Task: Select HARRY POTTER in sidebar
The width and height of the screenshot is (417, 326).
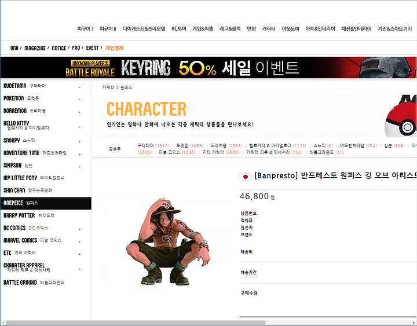Action: click(29, 215)
